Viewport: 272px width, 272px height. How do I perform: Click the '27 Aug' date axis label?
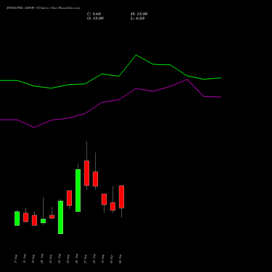point(85,259)
